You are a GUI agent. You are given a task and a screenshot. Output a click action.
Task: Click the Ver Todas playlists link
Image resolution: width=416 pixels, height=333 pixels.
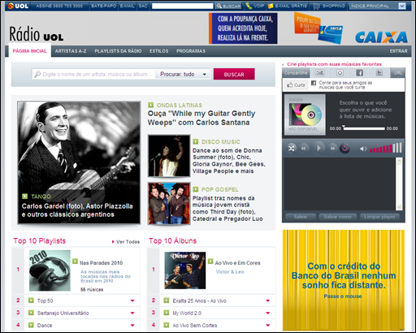126,242
